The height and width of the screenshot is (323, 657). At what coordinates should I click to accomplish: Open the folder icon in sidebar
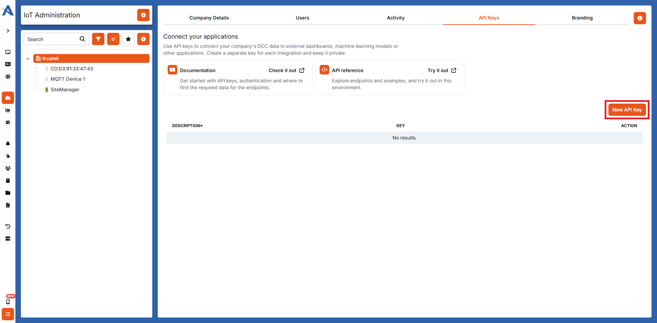(8, 193)
